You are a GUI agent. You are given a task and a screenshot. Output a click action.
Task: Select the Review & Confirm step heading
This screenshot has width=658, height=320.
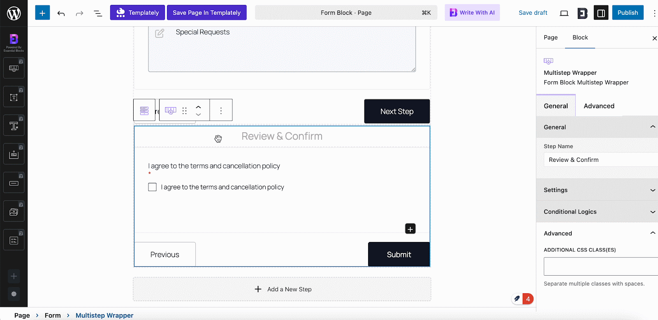[282, 136]
